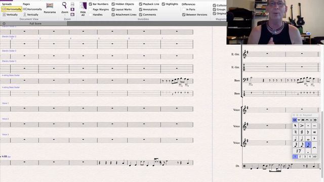The width and height of the screenshot is (324, 182).
Task: Toggle the Annotations checkbox
Action: coord(141,9)
